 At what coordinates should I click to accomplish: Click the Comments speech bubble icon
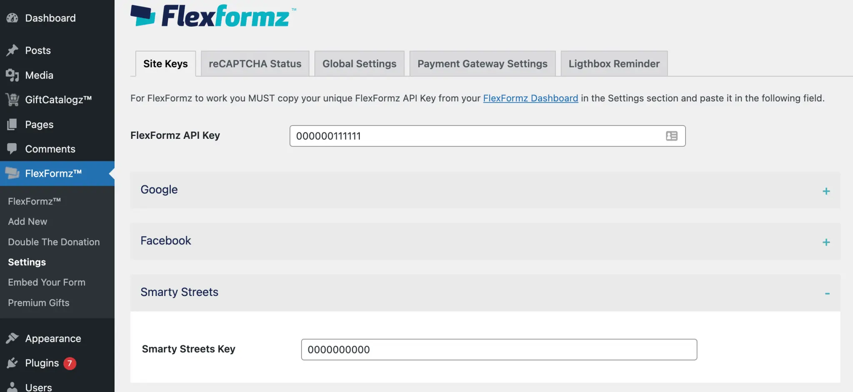click(12, 149)
